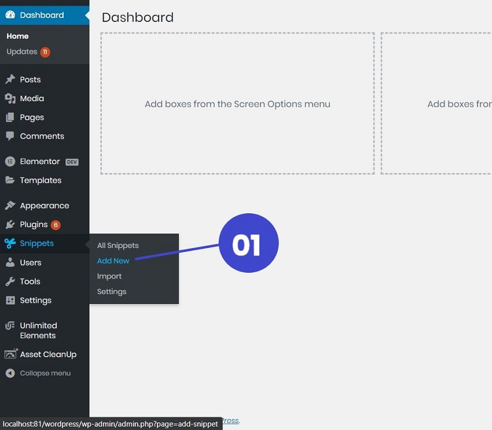Click the Users person icon

10,262
